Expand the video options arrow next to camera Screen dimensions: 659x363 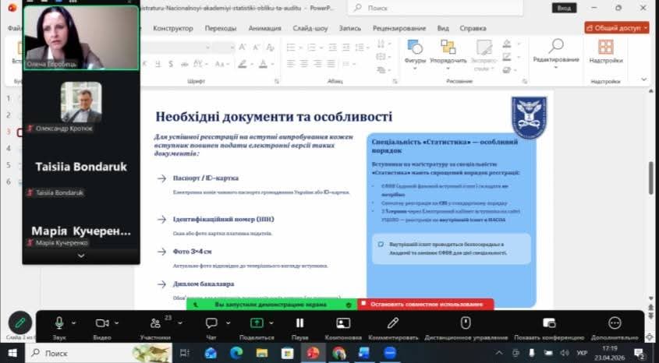[x=117, y=322]
